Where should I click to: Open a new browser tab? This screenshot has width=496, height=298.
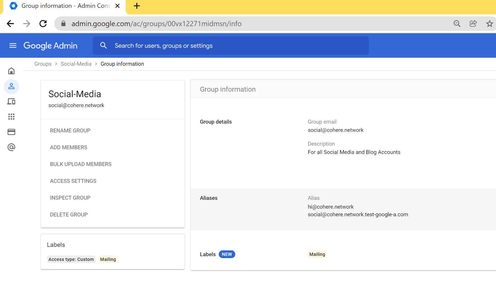(x=137, y=6)
